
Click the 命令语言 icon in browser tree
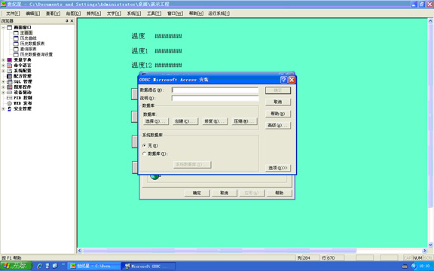click(x=9, y=65)
